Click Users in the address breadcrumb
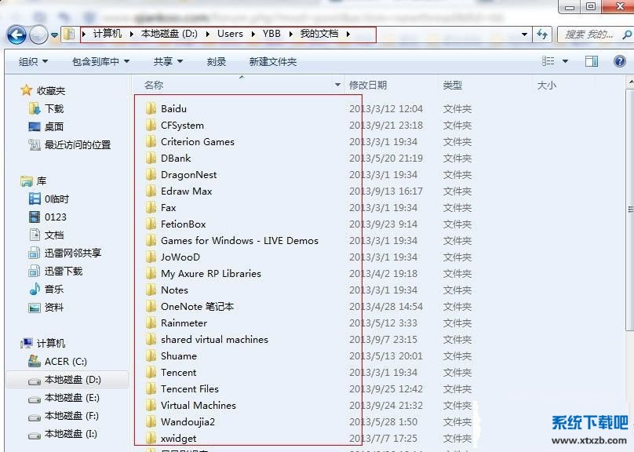Image resolution: width=634 pixels, height=452 pixels. tap(230, 35)
